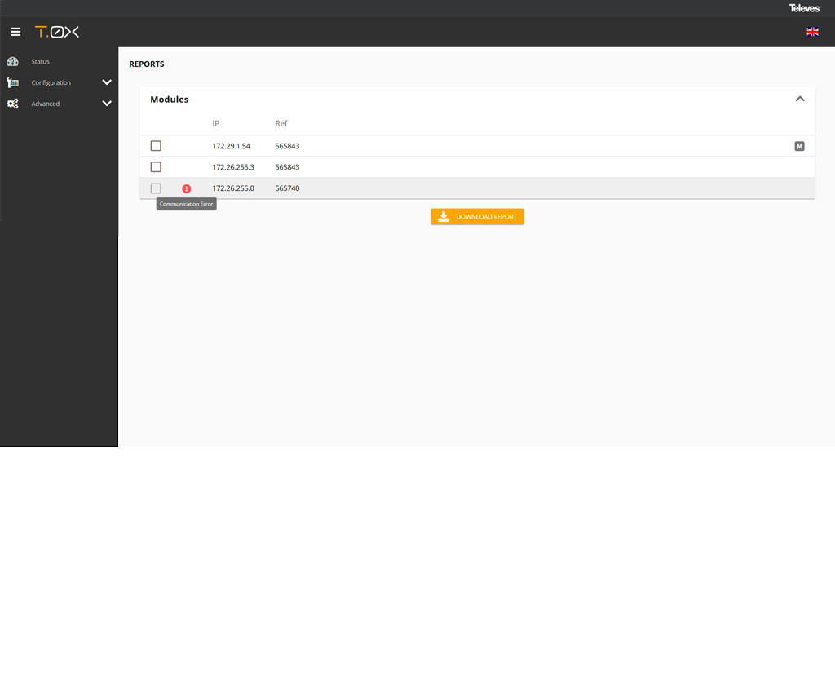Click the Modules panel heading

[170, 100]
